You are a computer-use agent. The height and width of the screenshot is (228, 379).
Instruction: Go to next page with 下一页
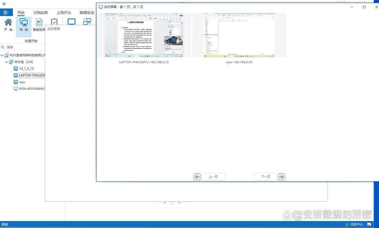(x=270, y=177)
